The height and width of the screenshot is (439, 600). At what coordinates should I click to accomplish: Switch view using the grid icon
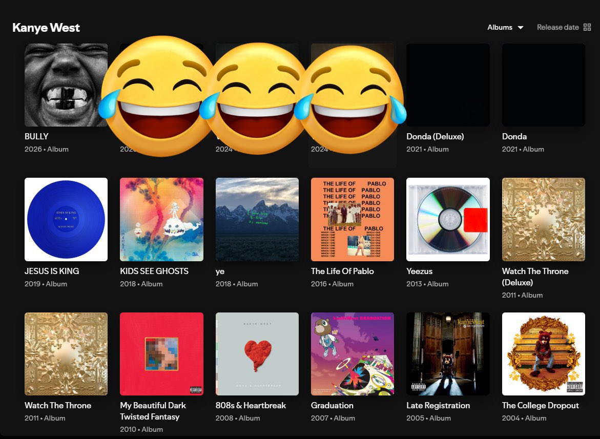point(587,27)
